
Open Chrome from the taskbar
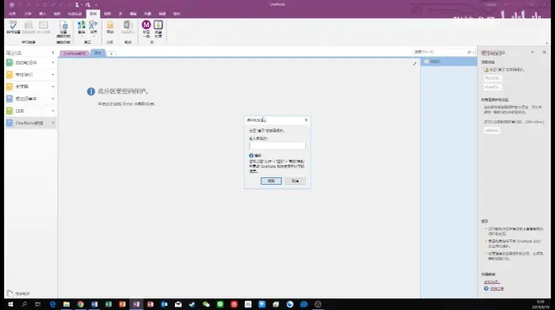(x=81, y=304)
